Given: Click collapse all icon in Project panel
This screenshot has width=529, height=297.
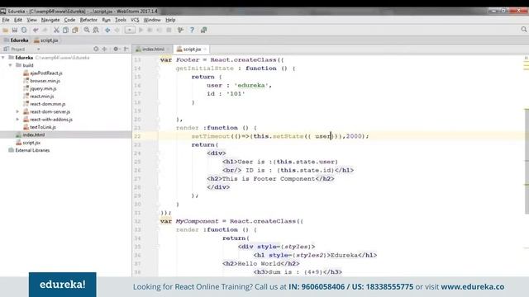Looking at the screenshot, I should (104, 49).
